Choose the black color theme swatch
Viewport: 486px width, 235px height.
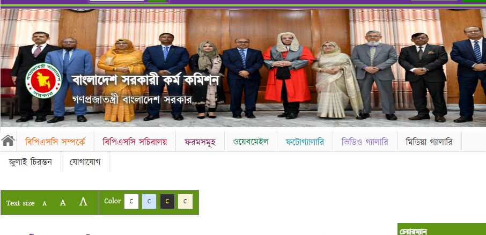(x=167, y=202)
